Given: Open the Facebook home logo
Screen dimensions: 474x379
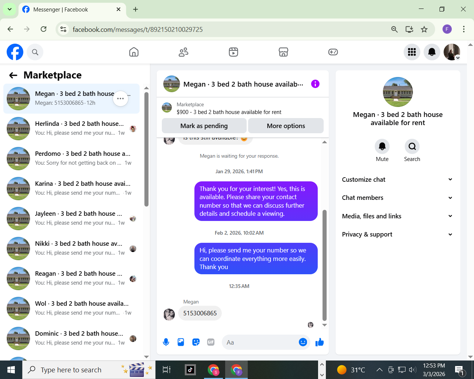Looking at the screenshot, I should 15,52.
